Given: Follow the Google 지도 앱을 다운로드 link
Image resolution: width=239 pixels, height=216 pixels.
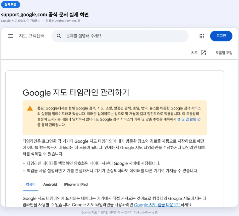Looking at the screenshot, I should pyautogui.click(x=157, y=204).
